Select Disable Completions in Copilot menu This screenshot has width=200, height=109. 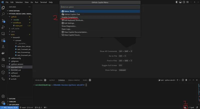[100, 17]
